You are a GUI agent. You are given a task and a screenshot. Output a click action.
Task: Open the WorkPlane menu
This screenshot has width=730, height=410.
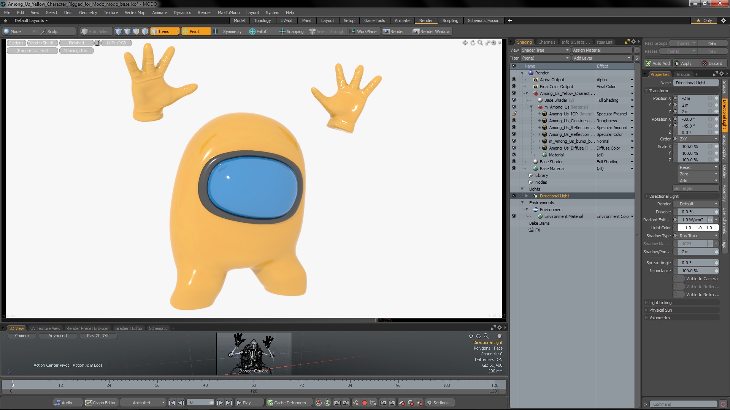[363, 32]
